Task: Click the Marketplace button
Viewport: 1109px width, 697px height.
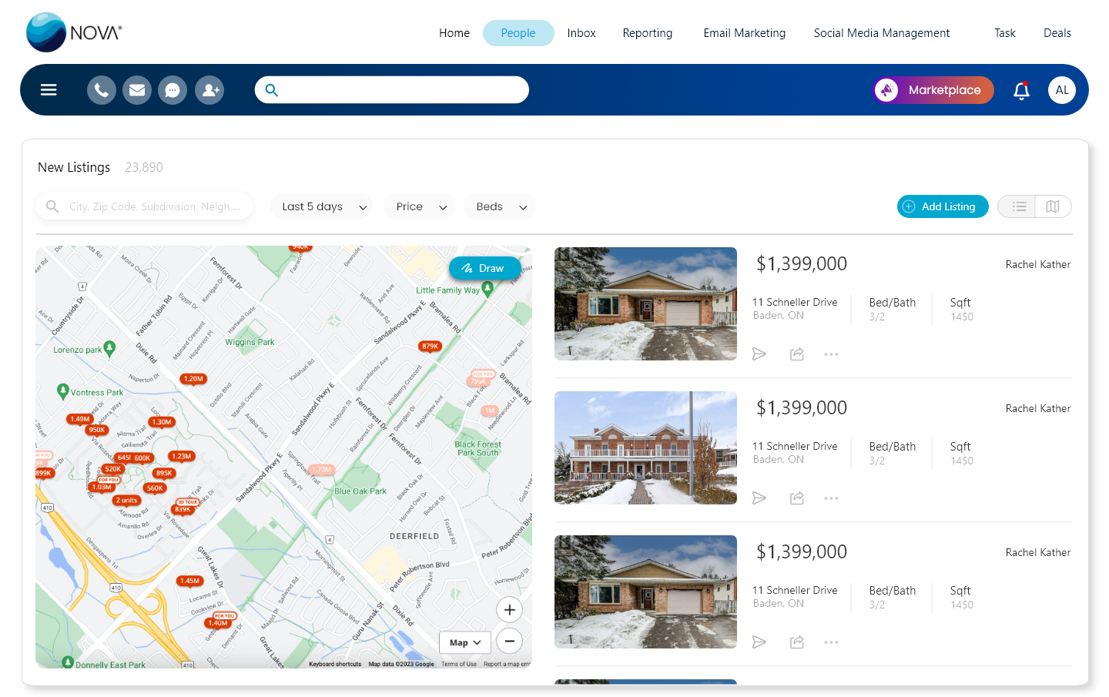Action: click(x=933, y=90)
